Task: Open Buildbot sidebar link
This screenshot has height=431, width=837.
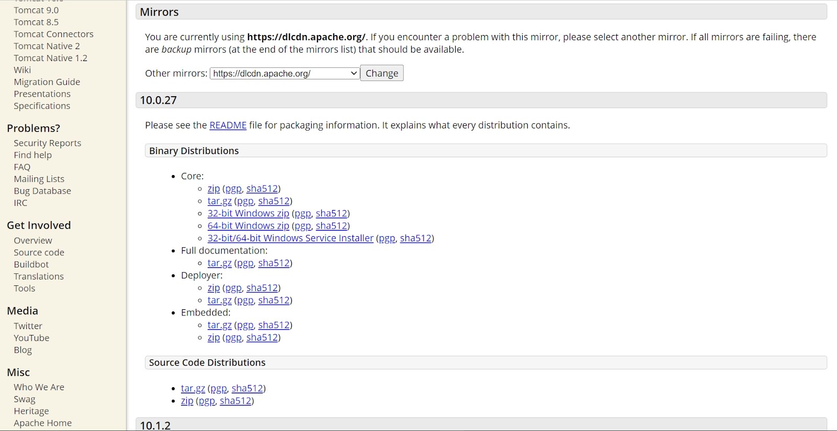Action: (31, 265)
